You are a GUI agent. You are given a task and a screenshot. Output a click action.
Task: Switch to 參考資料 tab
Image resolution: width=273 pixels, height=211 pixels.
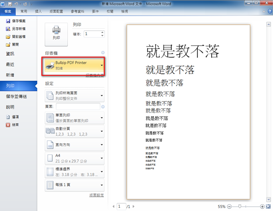tap(77, 11)
